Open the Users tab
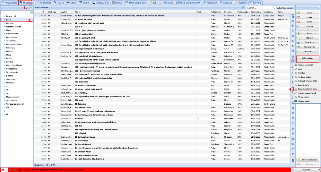Viewport: 321px width, 172px height. [72, 3]
